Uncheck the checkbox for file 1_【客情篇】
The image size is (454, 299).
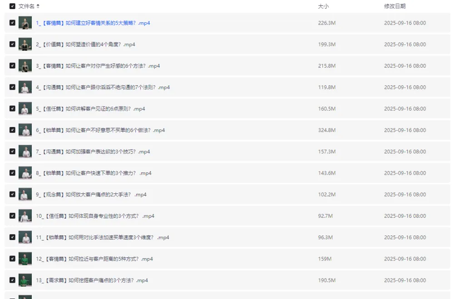[x=12, y=23]
